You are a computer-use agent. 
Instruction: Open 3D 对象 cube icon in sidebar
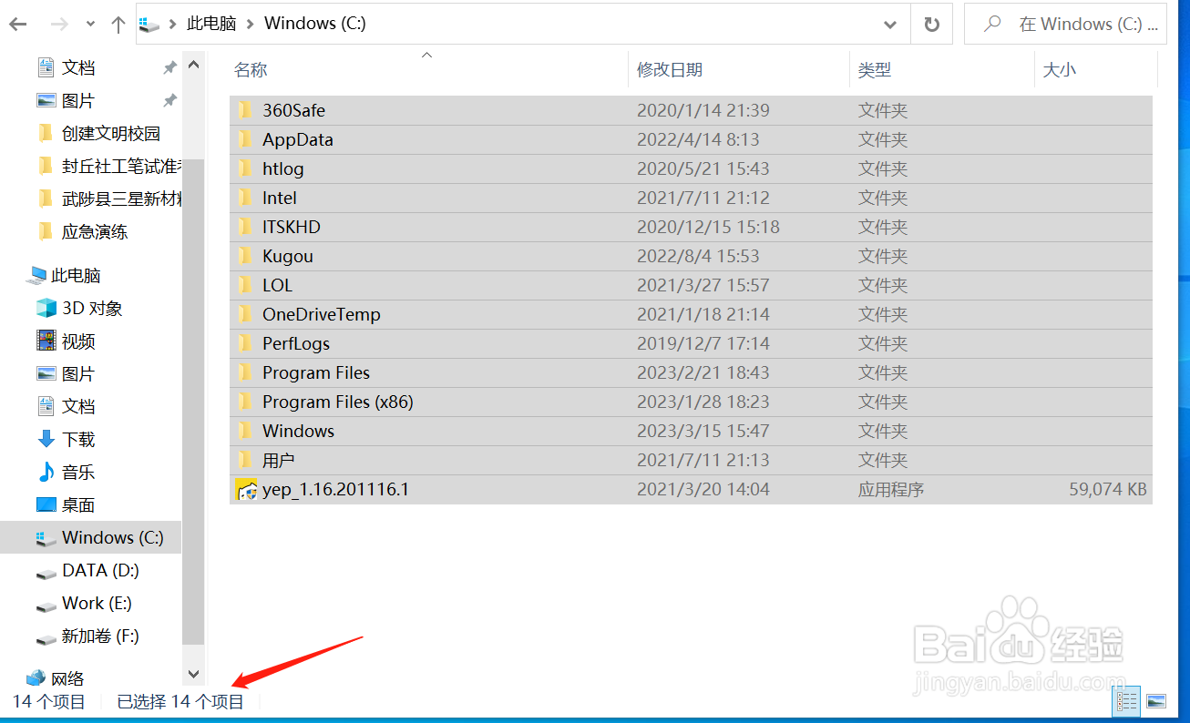pos(46,308)
